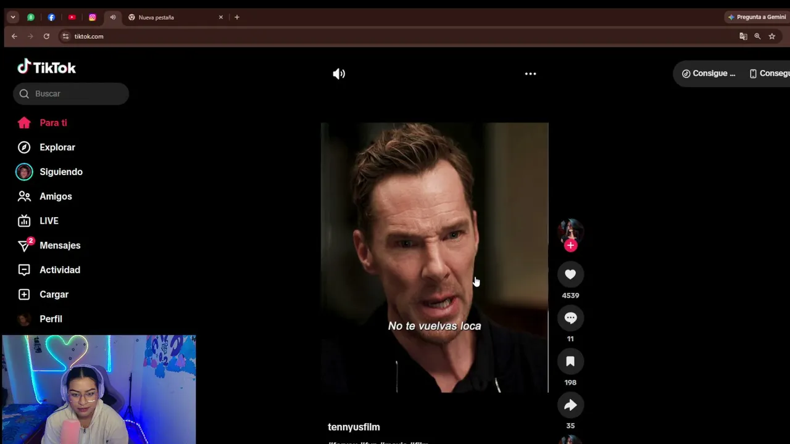Go back in the browser
This screenshot has width=790, height=444.
click(x=14, y=36)
